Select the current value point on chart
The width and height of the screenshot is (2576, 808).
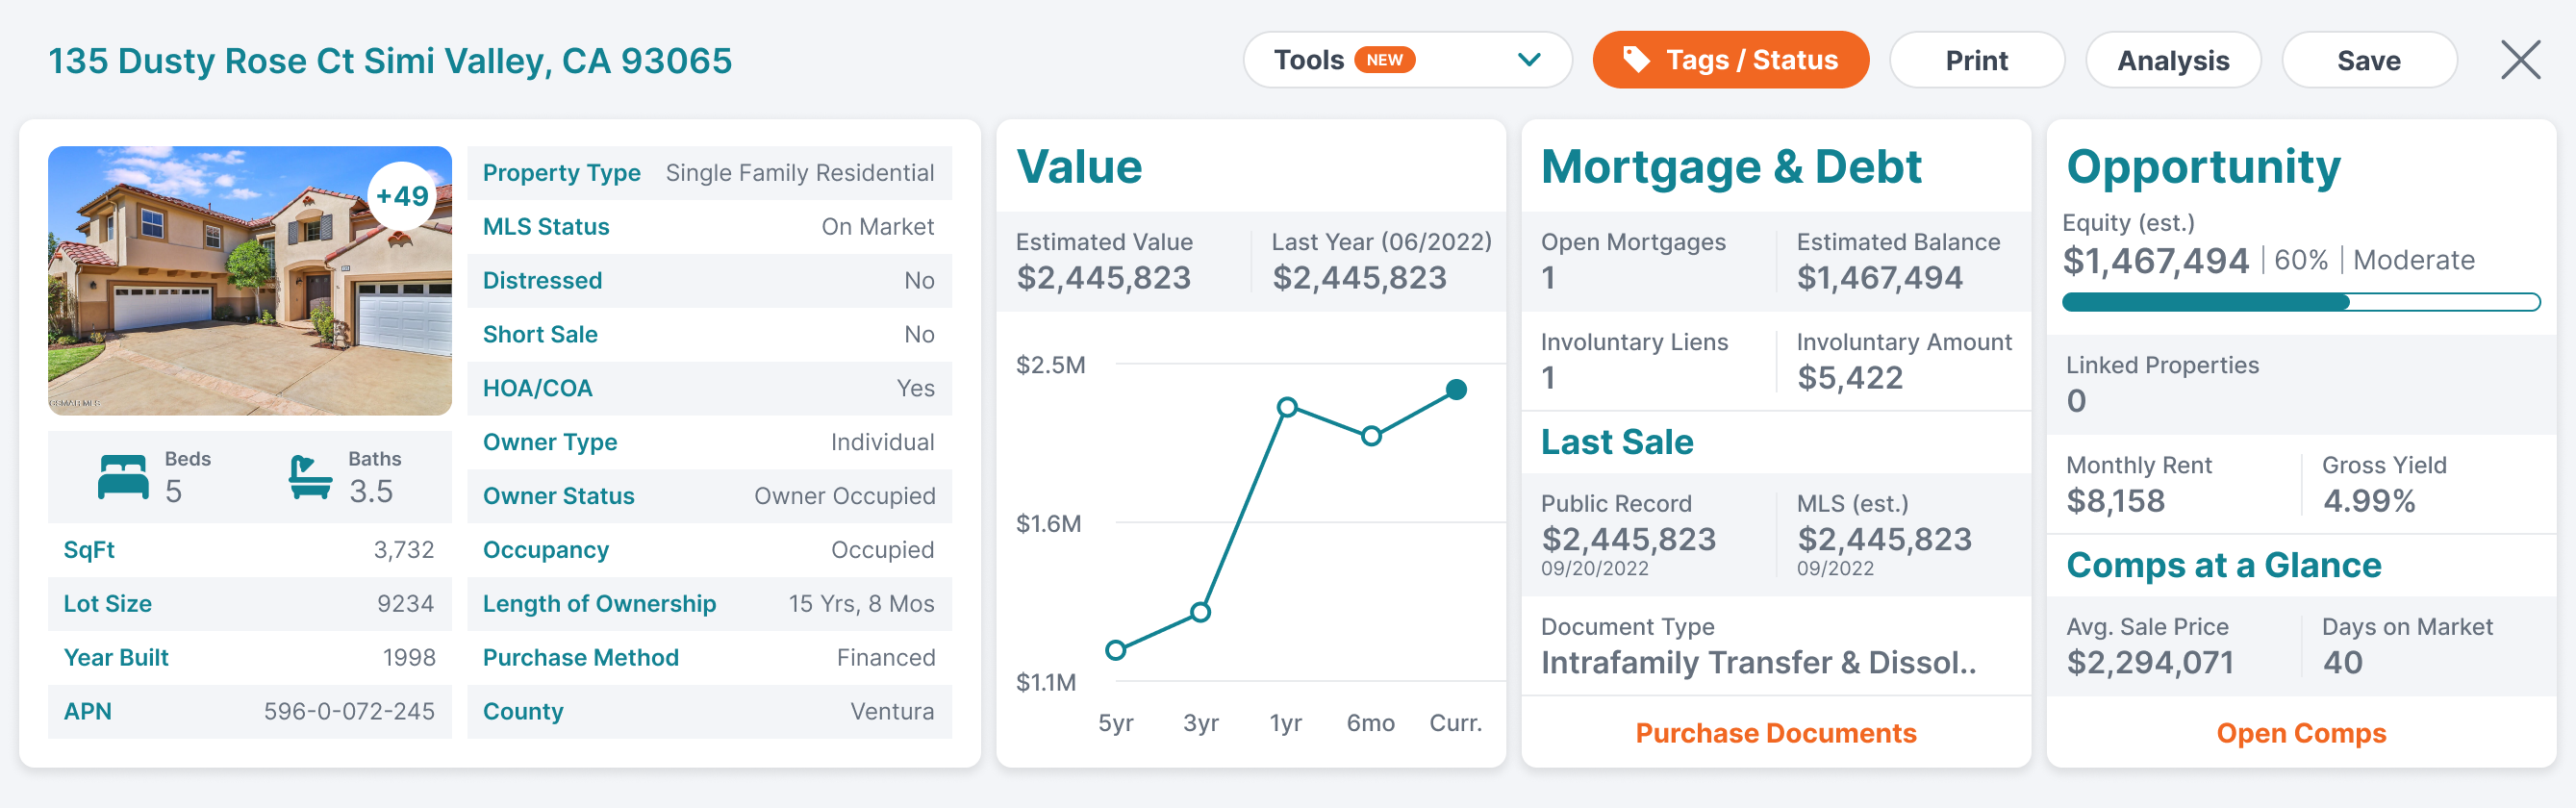1456,390
